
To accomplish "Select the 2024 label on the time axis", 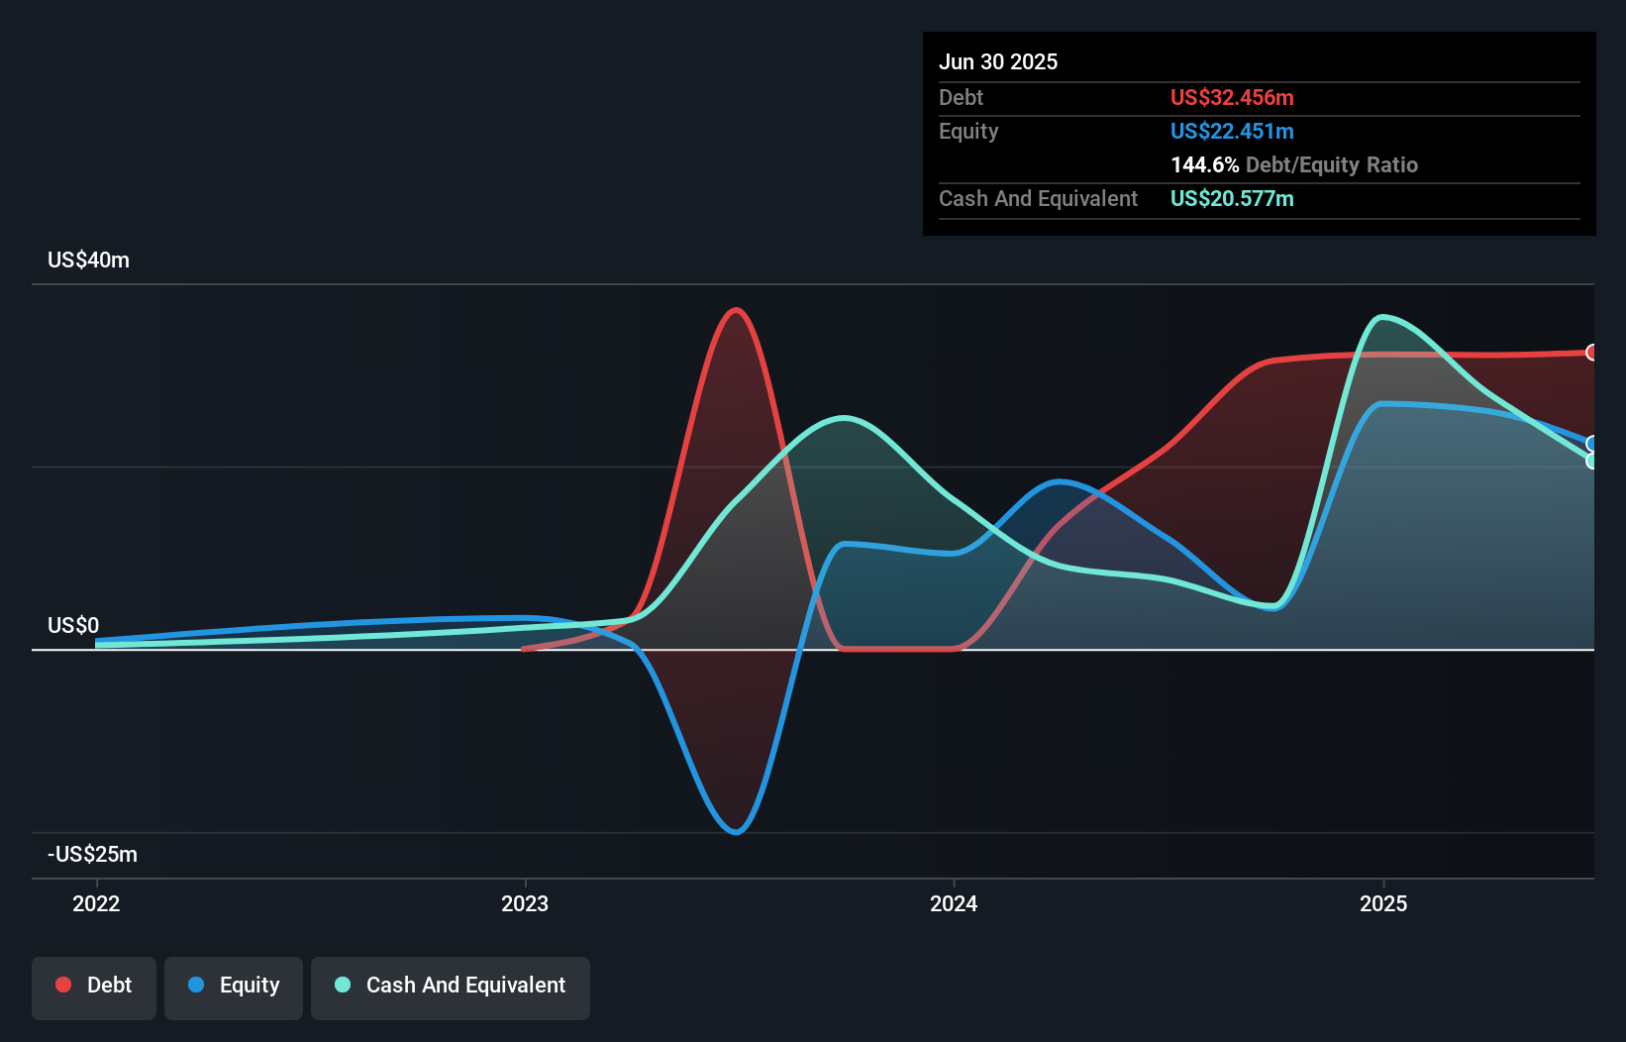I will coord(954,903).
